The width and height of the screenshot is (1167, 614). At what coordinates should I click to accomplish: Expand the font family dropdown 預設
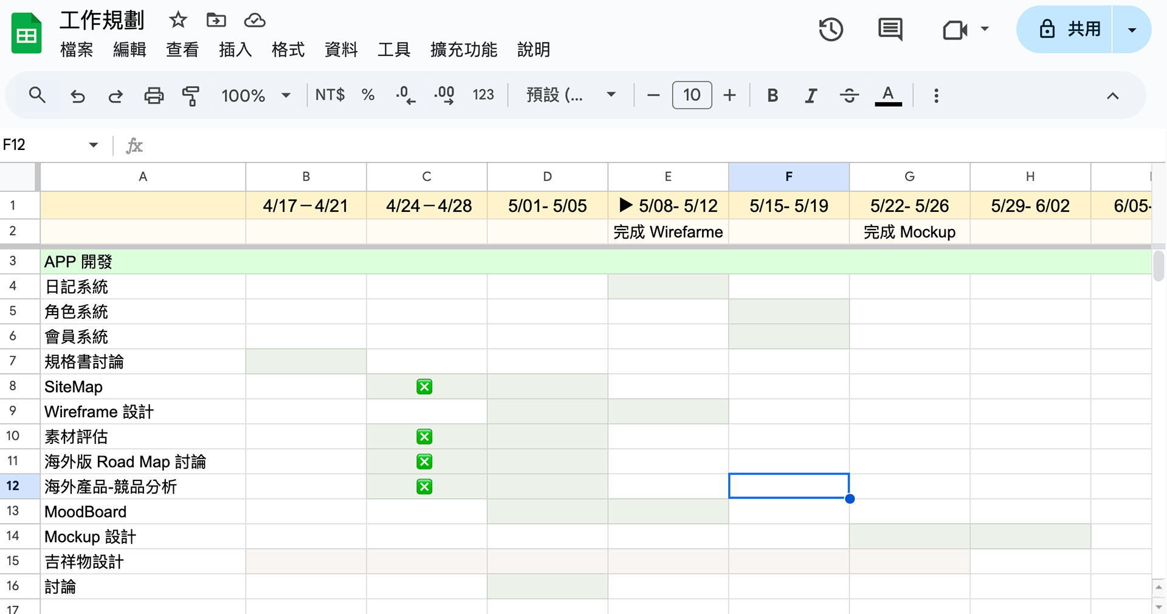pyautogui.click(x=571, y=95)
